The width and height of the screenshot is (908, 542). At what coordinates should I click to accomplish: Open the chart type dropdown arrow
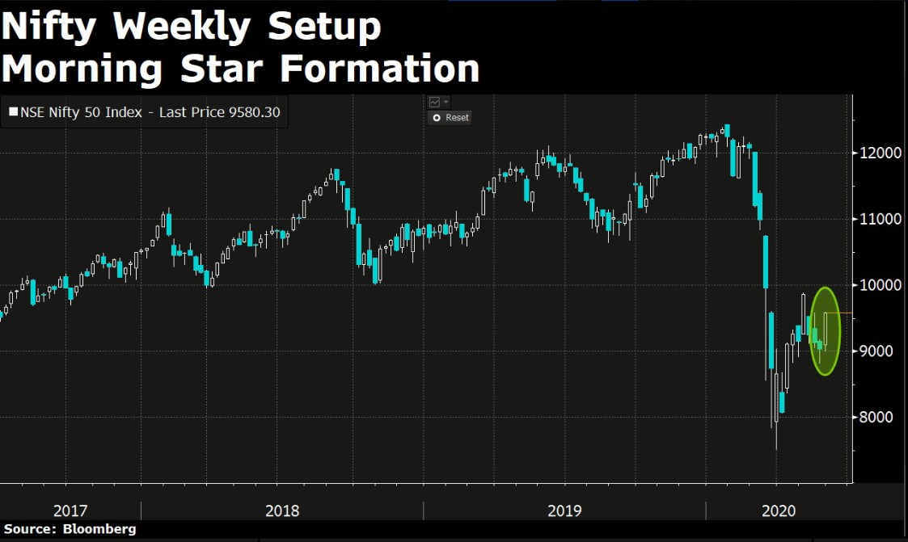click(446, 103)
